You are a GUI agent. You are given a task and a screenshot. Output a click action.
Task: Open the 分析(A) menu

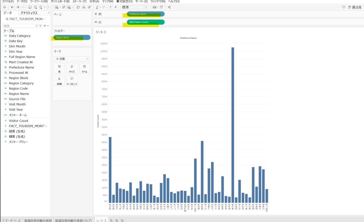pyautogui.click(x=94, y=2)
